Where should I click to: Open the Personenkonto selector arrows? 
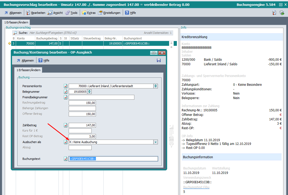(155, 86)
